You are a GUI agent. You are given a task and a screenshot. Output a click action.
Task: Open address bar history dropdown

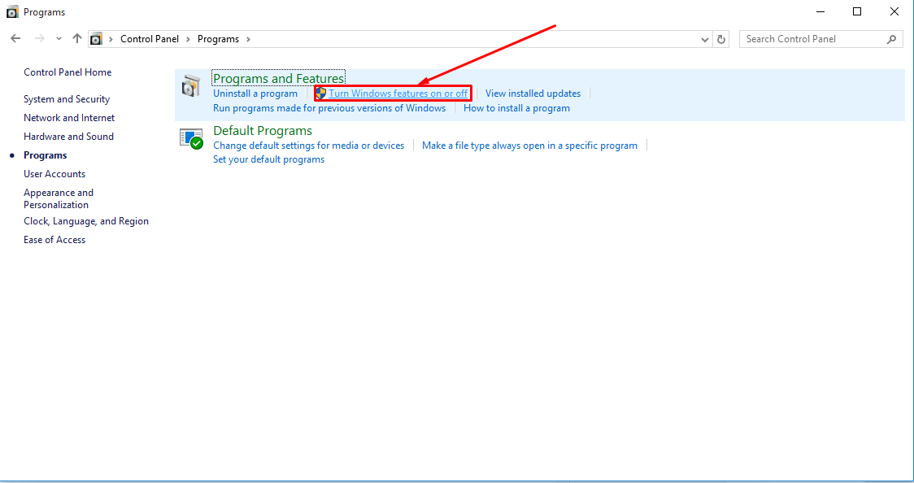click(x=705, y=40)
